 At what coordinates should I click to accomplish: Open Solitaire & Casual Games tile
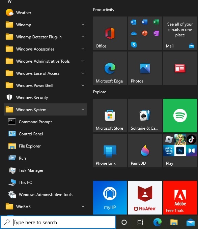click(x=145, y=116)
